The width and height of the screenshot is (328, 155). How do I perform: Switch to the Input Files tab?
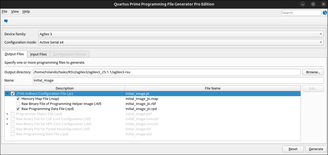coord(39,54)
